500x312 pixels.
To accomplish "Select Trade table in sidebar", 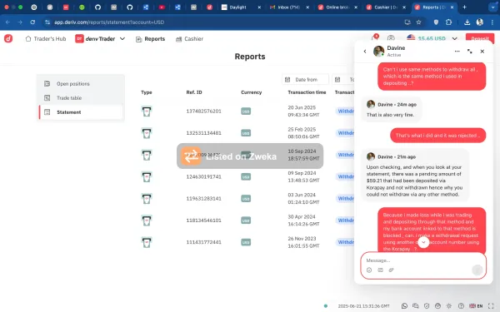I will click(x=81, y=97).
